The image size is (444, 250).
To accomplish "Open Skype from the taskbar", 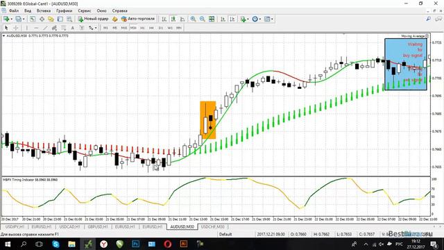I will (55, 244).
